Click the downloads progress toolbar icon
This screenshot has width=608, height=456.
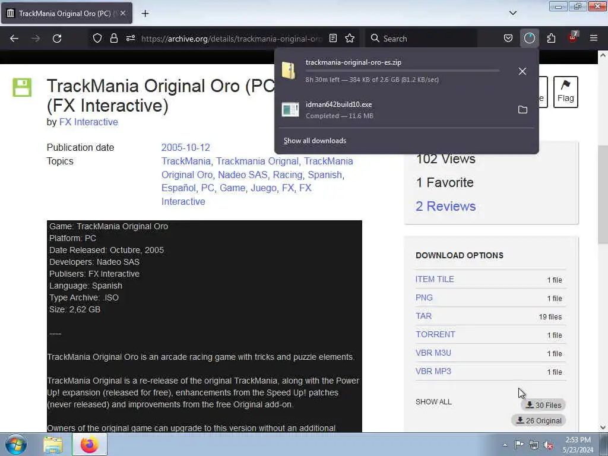[x=529, y=38]
